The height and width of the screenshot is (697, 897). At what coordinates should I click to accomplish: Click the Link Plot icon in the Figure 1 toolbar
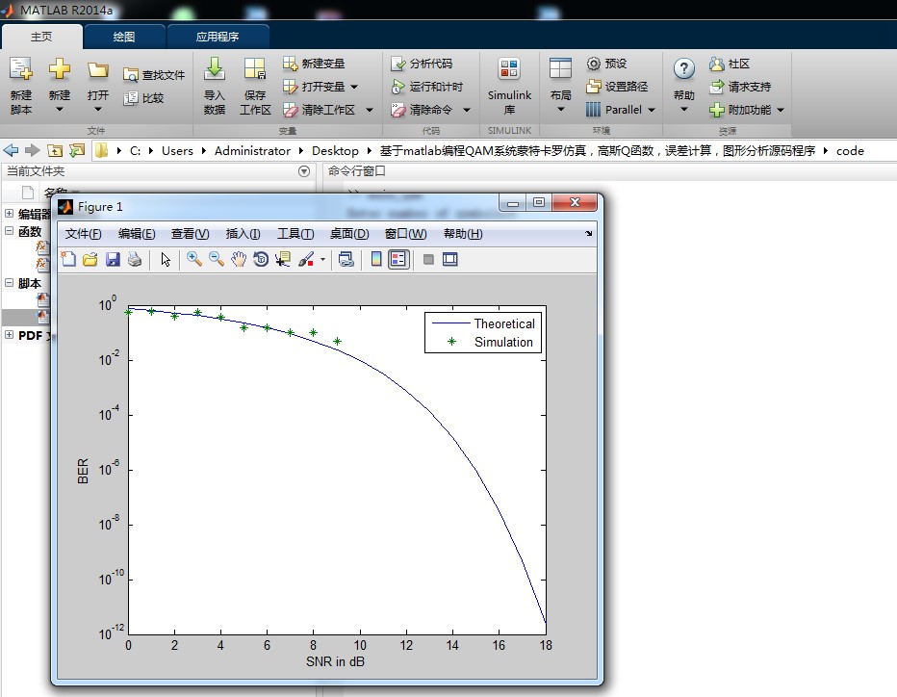pos(346,259)
